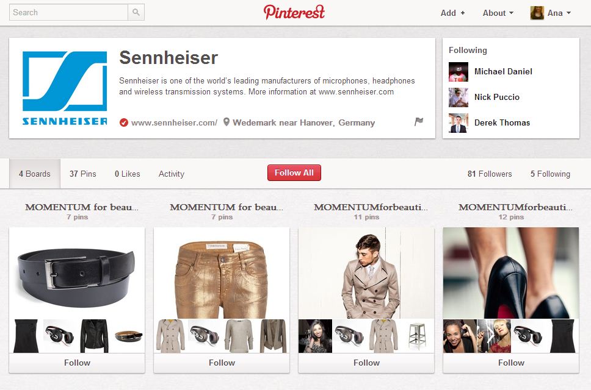Select the 0 Likes tab
591x390 pixels.
click(x=128, y=174)
